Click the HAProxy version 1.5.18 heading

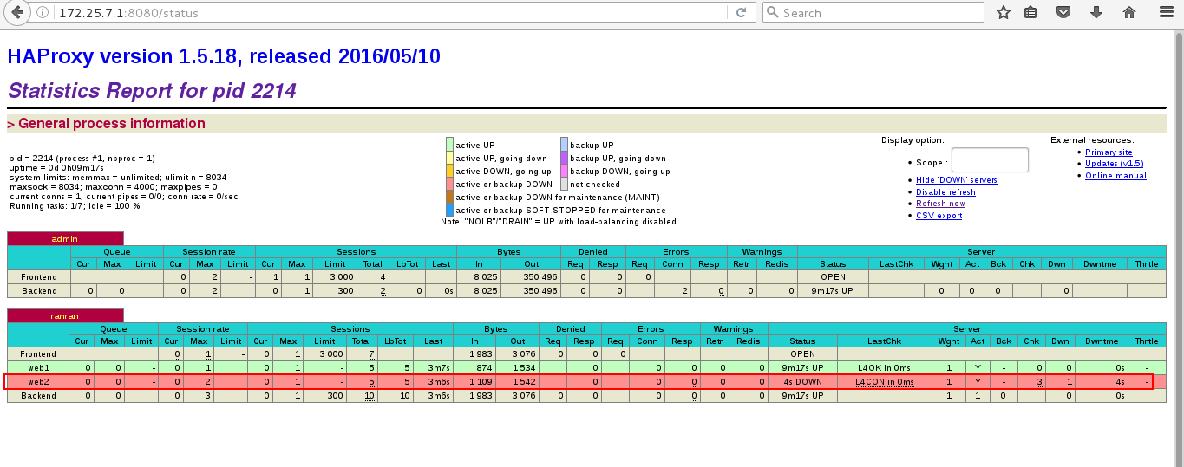pos(224,56)
